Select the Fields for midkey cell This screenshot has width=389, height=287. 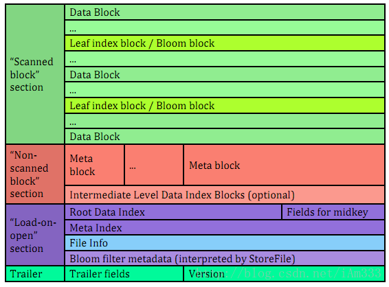tap(333, 212)
